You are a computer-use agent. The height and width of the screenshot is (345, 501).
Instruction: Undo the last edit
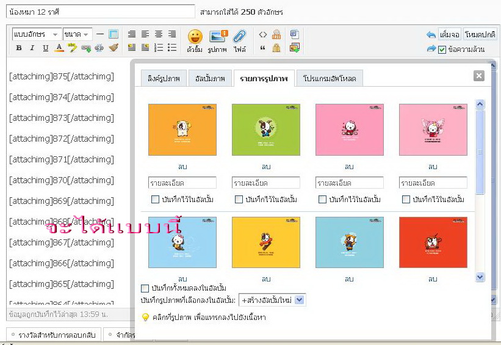click(x=431, y=35)
